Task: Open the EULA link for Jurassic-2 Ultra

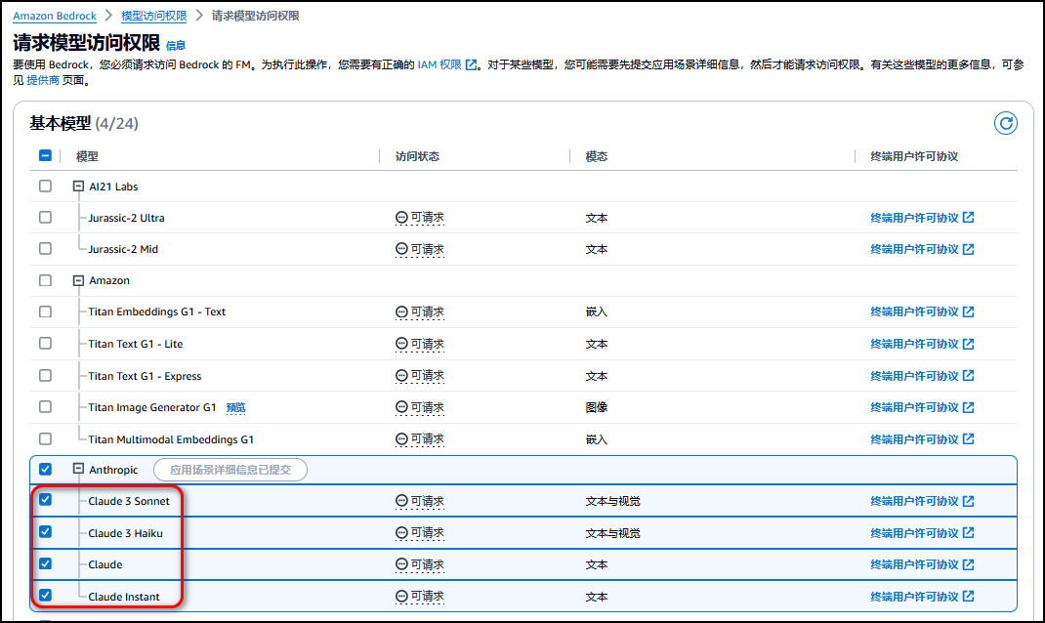Action: click(922, 218)
